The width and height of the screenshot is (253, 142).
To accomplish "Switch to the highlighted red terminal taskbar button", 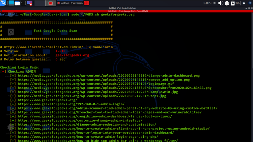I will [x=51, y=3].
